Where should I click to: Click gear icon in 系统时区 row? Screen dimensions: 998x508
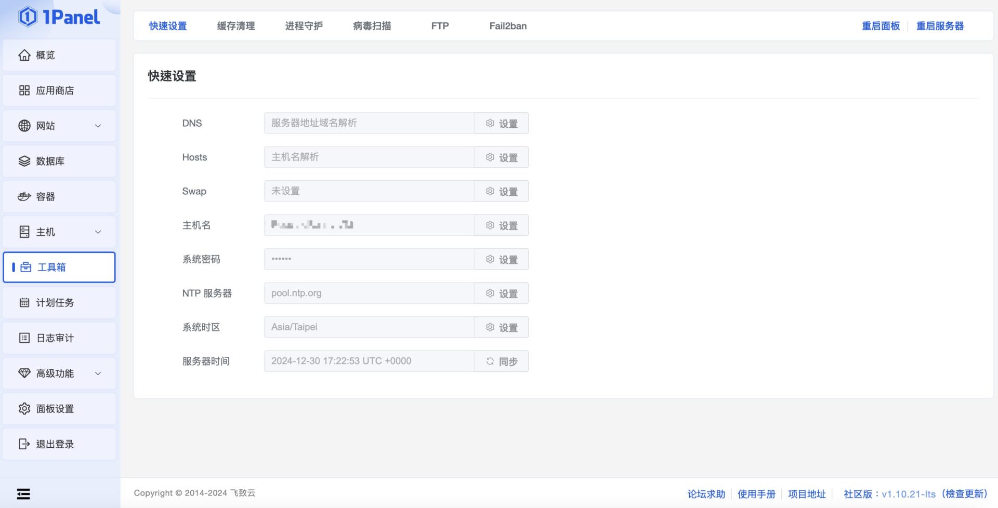tap(490, 327)
